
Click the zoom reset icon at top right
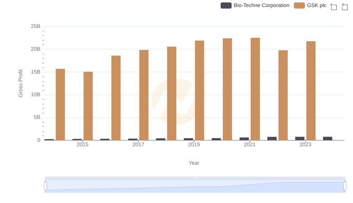[345, 7]
